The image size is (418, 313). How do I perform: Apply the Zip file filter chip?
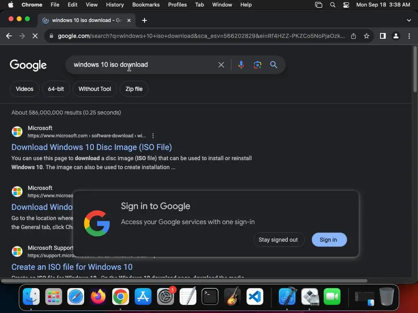[x=134, y=89]
